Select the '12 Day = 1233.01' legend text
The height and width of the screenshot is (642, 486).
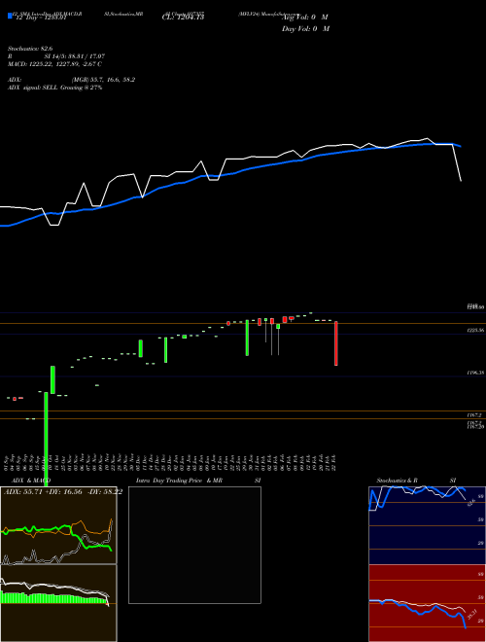(x=41, y=18)
